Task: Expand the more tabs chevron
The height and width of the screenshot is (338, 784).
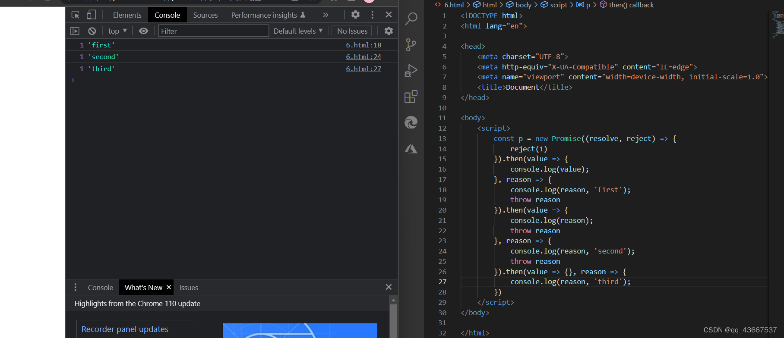Action: [326, 15]
